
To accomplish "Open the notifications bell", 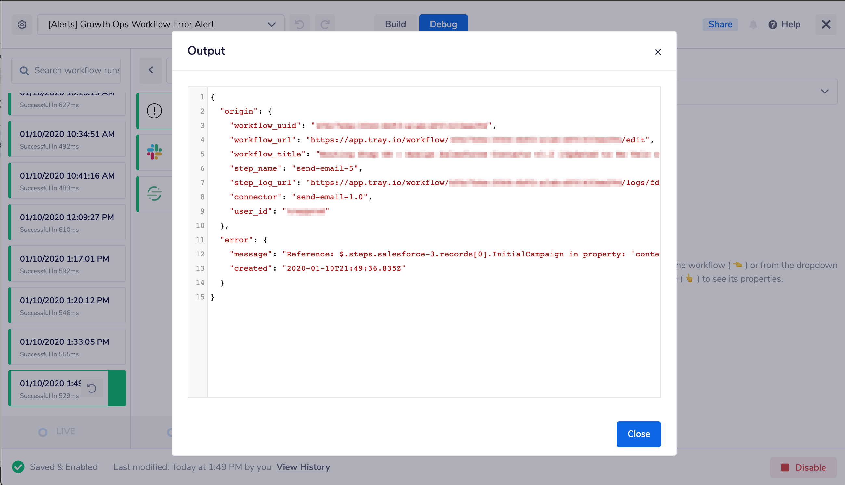I will (x=753, y=24).
